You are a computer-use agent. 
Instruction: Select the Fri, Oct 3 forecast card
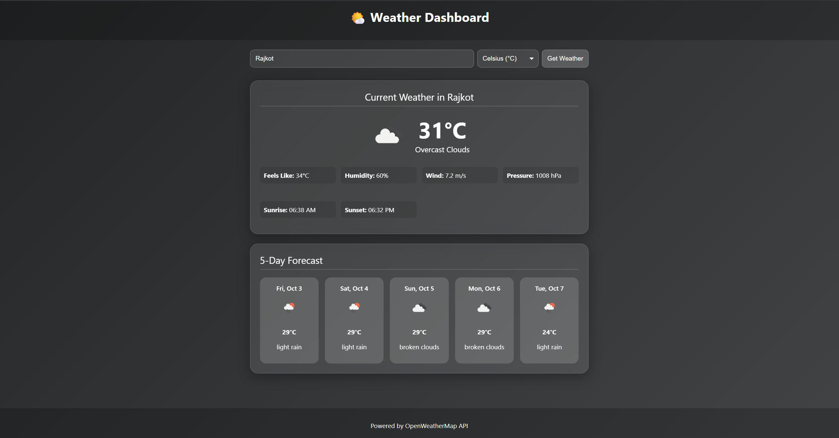tap(289, 320)
